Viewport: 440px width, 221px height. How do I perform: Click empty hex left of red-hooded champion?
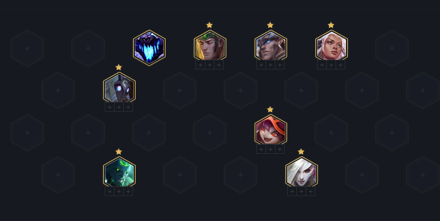coord(210,133)
